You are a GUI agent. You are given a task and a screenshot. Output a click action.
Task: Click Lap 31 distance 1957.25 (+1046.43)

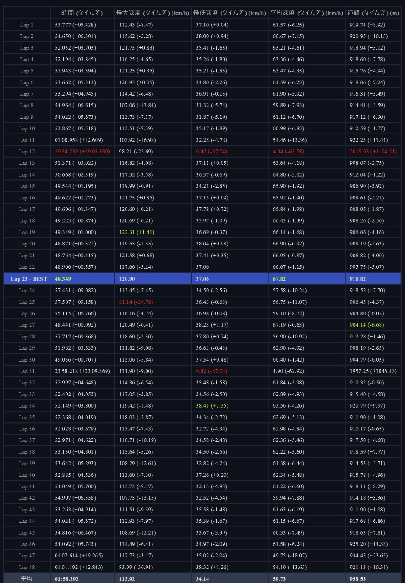(373, 371)
